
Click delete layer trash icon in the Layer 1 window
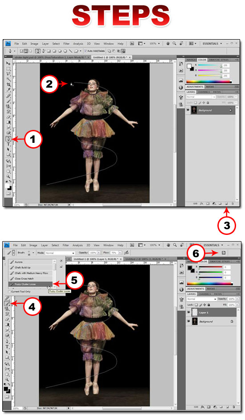pos(234,407)
